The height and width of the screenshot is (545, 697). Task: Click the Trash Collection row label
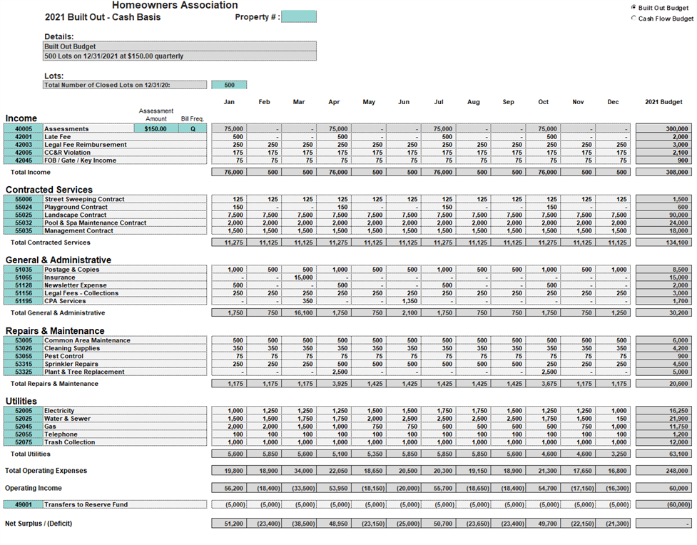point(69,442)
